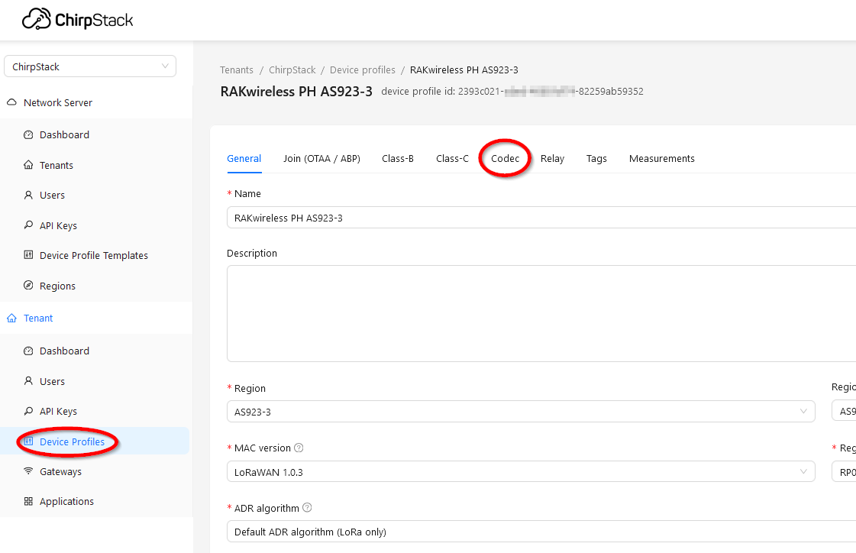Image resolution: width=856 pixels, height=553 pixels.
Task: Go to Tenants in sidebar
Action: click(57, 165)
